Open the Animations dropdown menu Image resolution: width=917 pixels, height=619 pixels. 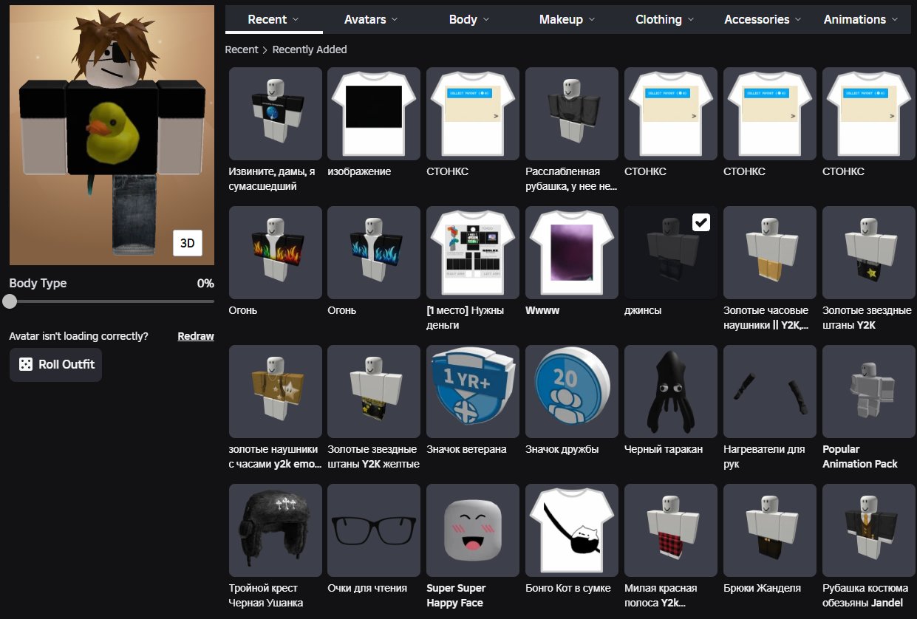tap(862, 20)
